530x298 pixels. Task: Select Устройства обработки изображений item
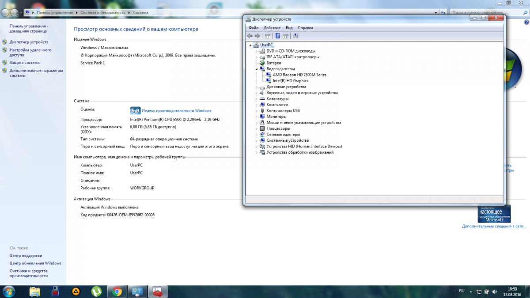point(300,152)
